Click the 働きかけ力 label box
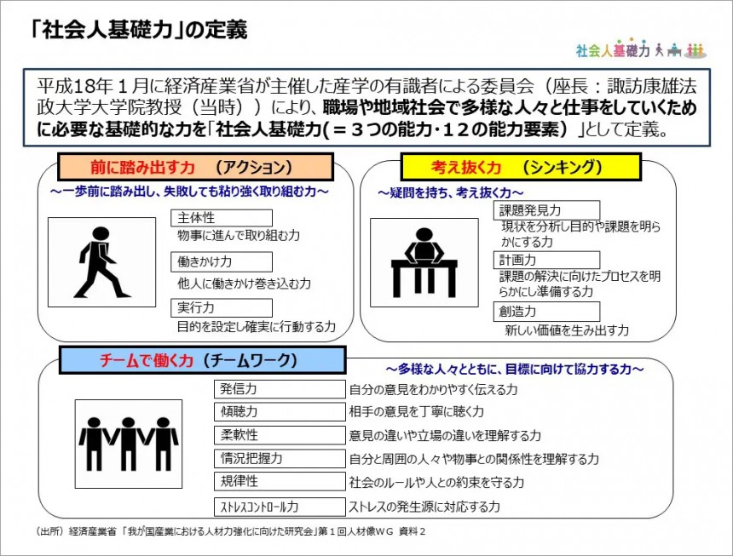Image resolution: width=733 pixels, height=556 pixels. (222, 262)
